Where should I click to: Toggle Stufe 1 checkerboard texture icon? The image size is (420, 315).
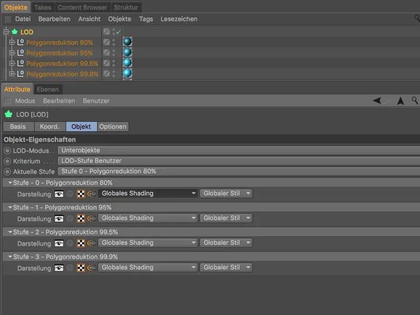click(x=81, y=218)
